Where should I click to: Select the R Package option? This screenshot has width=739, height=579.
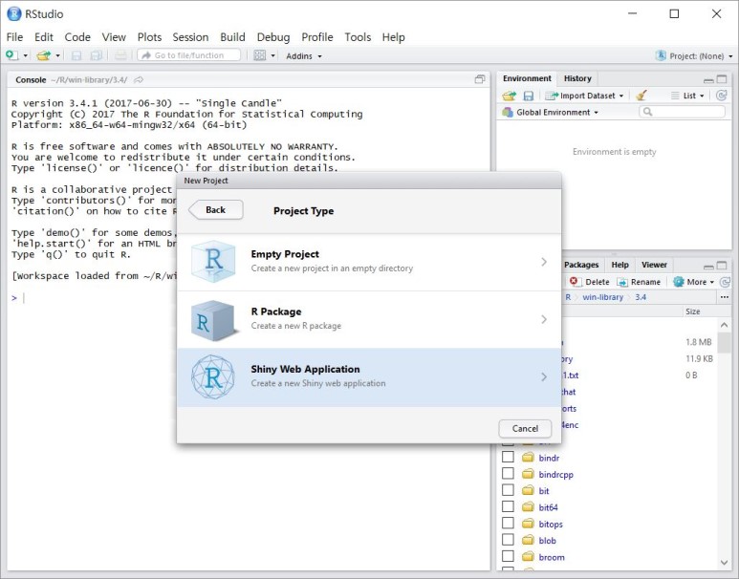[x=369, y=319]
